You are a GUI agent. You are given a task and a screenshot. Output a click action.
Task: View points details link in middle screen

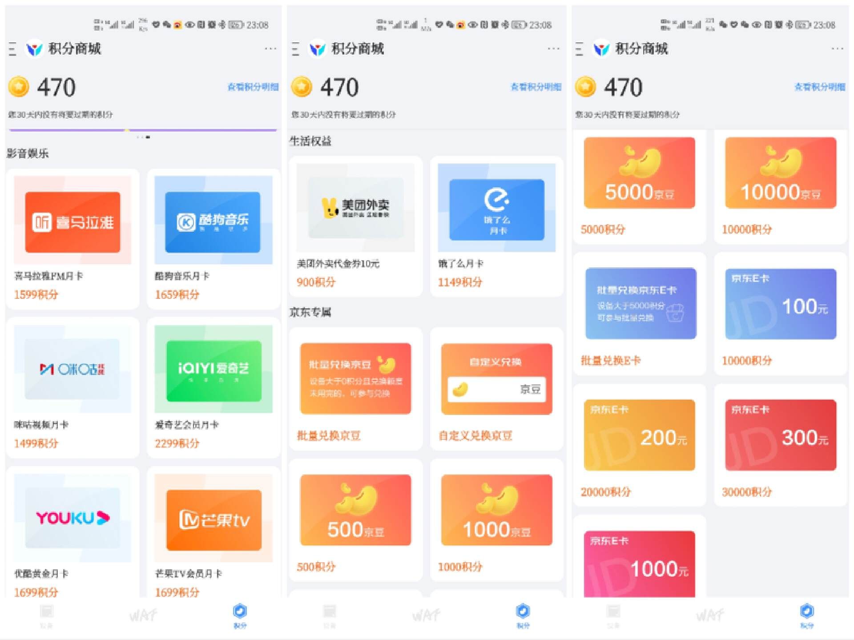tap(536, 87)
